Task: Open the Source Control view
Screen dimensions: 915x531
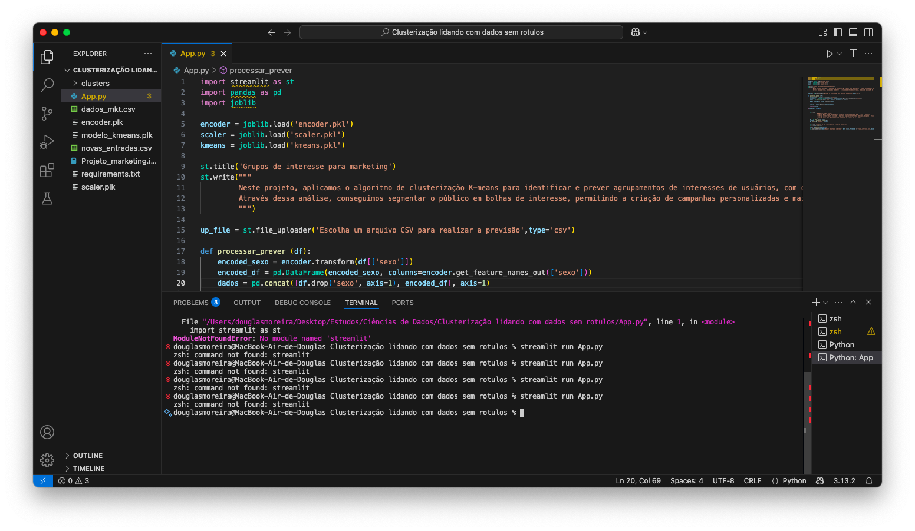Action: [x=47, y=114]
